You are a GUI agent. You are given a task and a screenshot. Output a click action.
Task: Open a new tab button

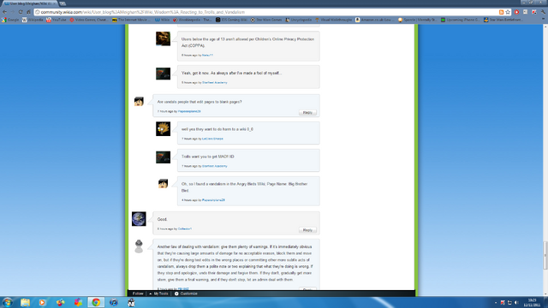click(63, 3)
